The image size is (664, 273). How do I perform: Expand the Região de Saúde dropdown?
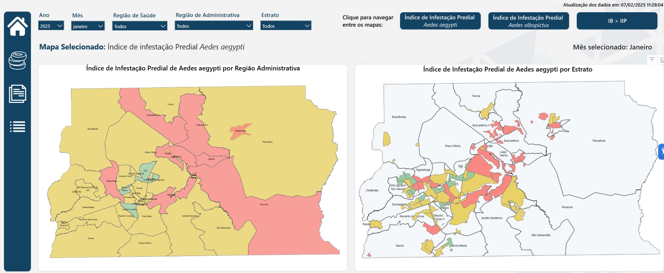139,26
